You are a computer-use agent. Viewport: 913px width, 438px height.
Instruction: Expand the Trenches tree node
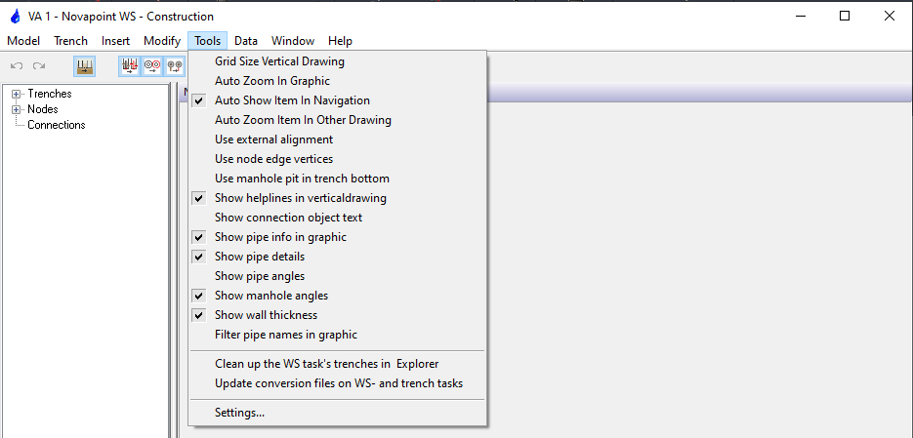click(17, 94)
